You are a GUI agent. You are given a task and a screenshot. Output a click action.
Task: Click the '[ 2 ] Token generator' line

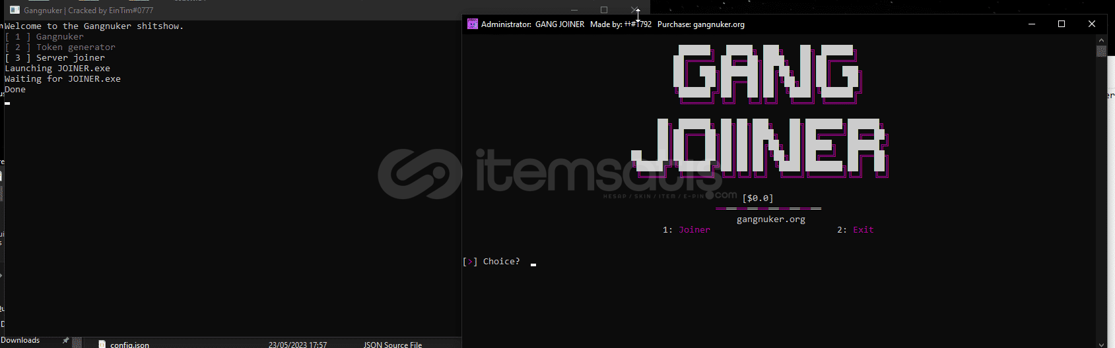[60, 47]
